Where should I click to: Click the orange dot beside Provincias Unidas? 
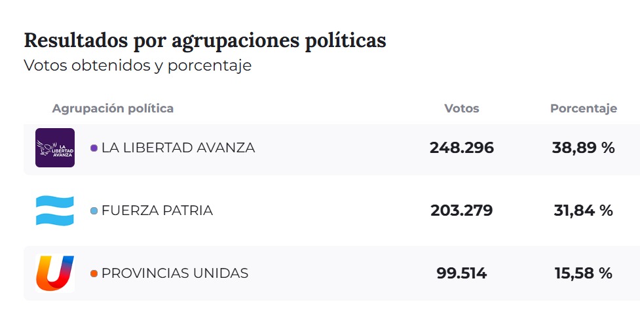[94, 273]
